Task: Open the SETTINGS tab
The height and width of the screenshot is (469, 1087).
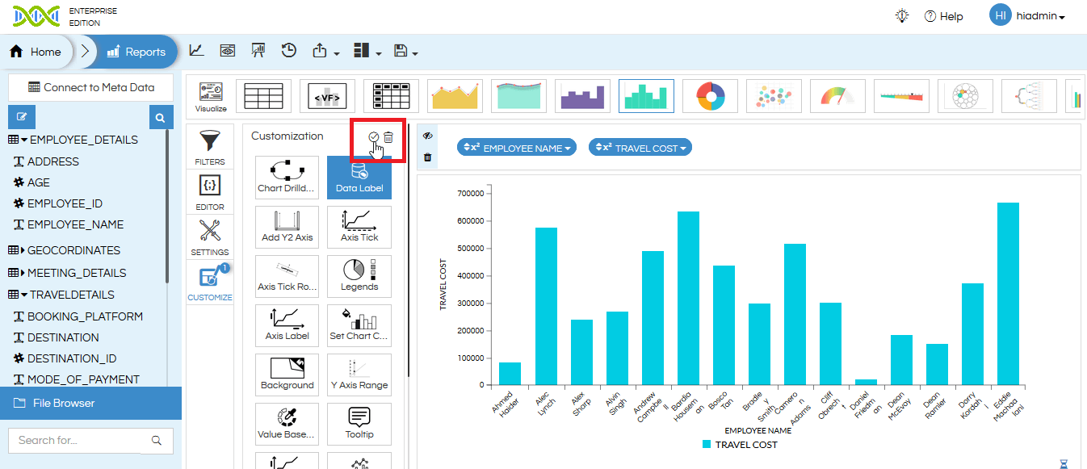Action: click(210, 237)
